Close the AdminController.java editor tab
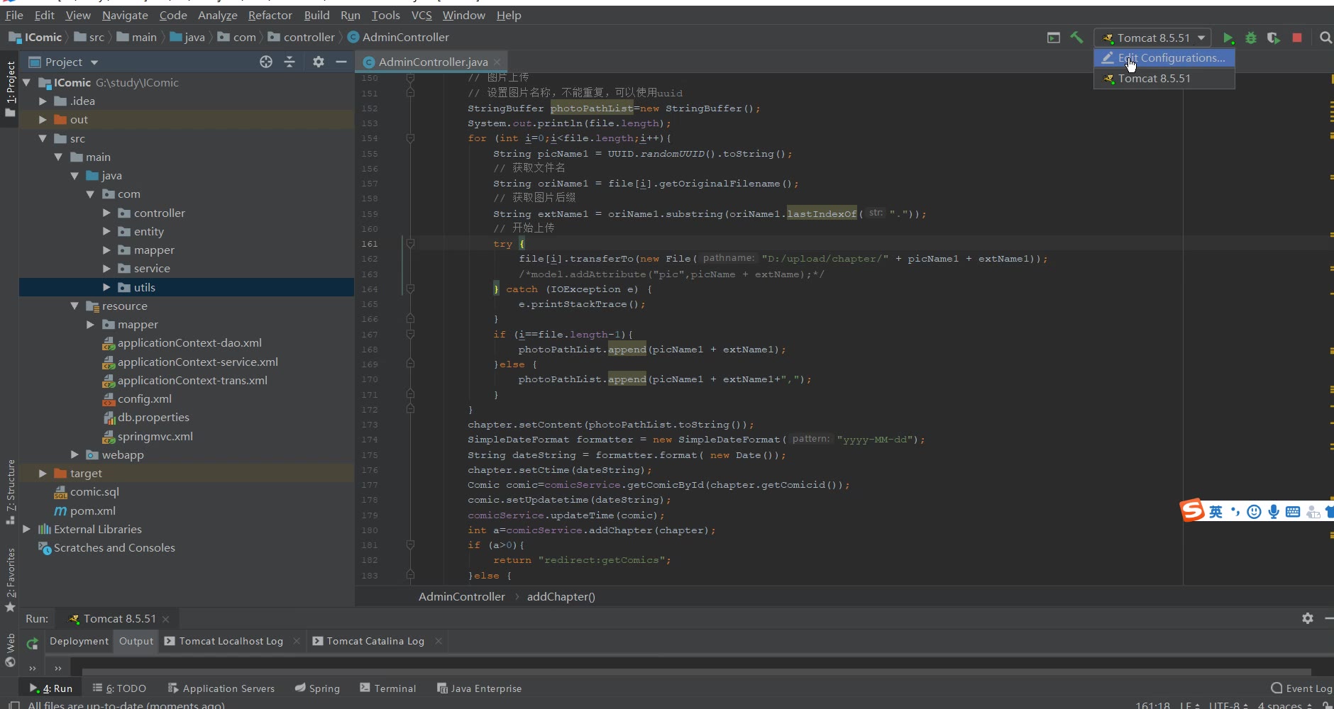 tap(497, 62)
